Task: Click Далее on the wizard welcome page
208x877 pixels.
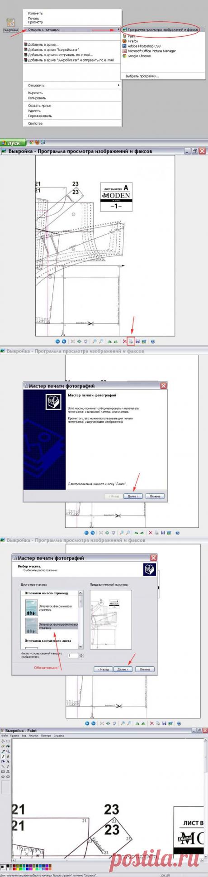Action: [132, 496]
